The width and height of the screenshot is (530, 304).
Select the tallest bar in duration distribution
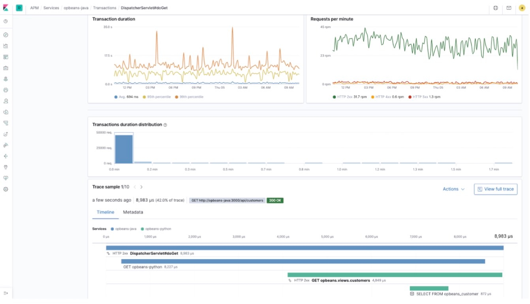click(124, 149)
